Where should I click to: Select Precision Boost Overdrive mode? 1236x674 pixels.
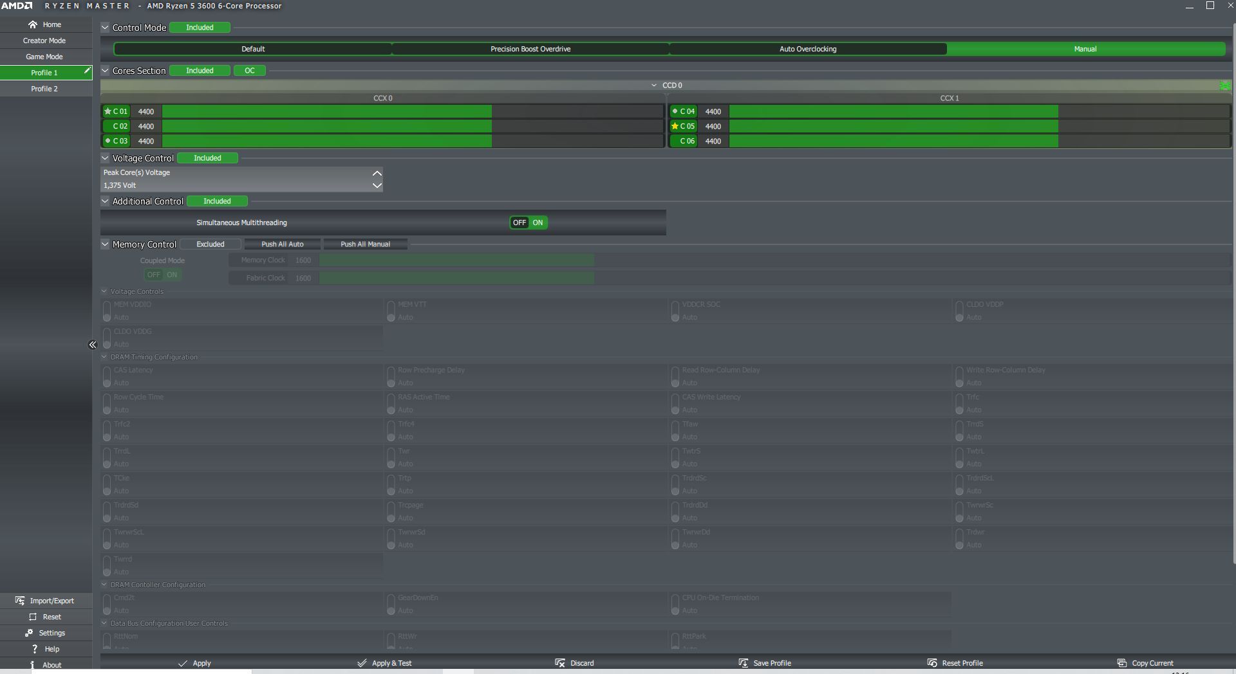point(530,49)
